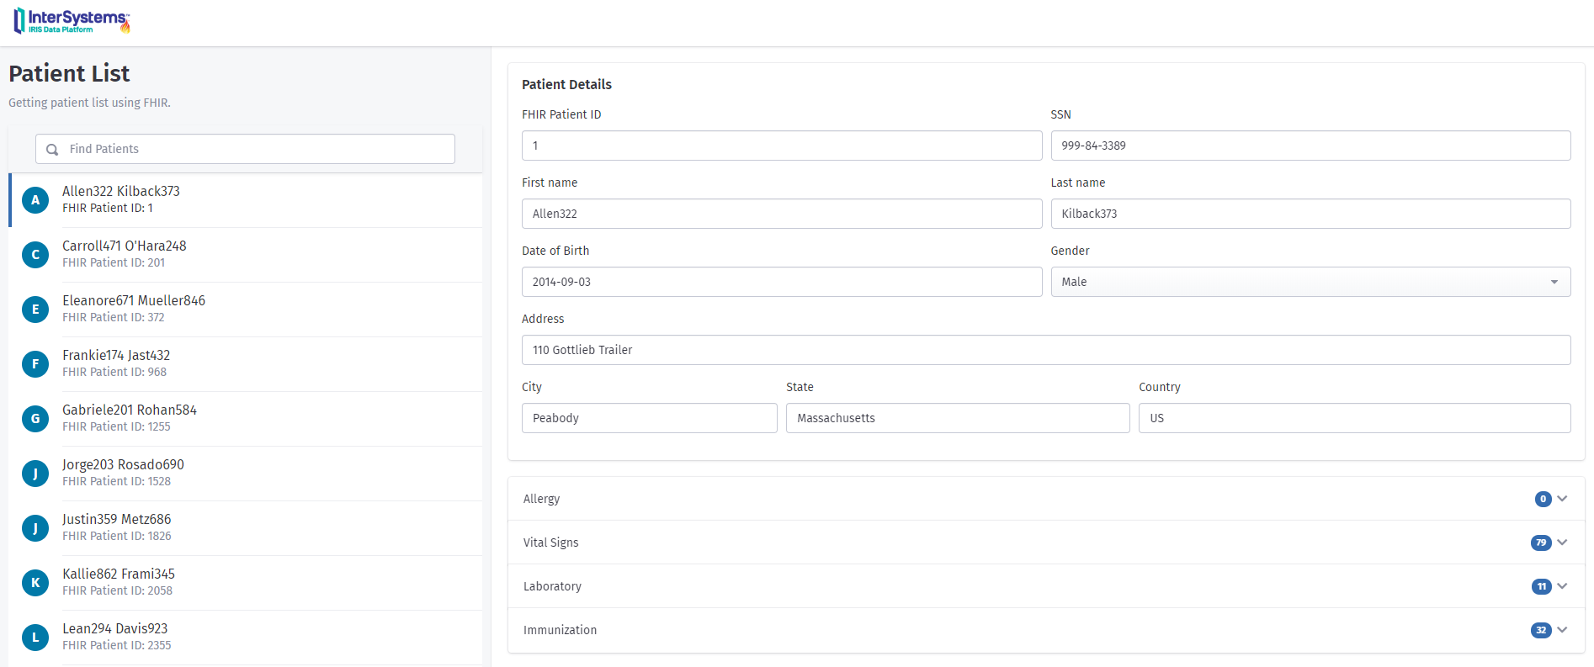This screenshot has height=667, width=1594.
Task: Click the Allergy count badge showing 0
Action: [1543, 499]
